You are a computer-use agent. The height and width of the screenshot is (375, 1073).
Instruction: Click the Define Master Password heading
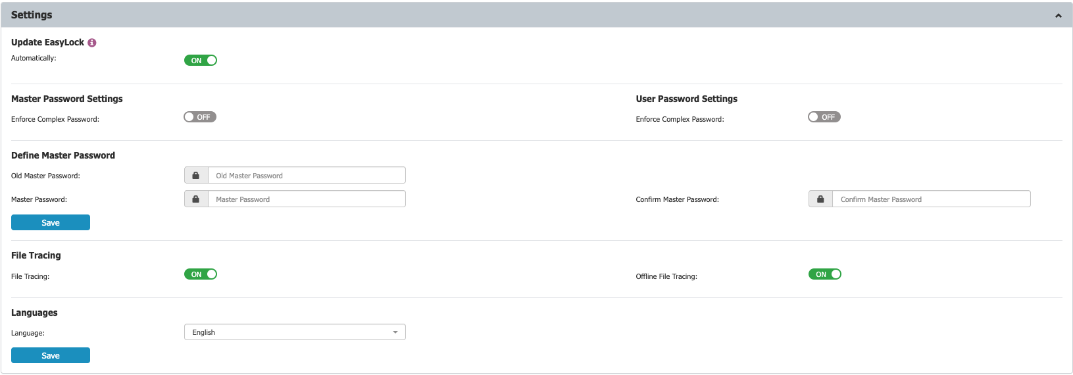pyautogui.click(x=63, y=155)
